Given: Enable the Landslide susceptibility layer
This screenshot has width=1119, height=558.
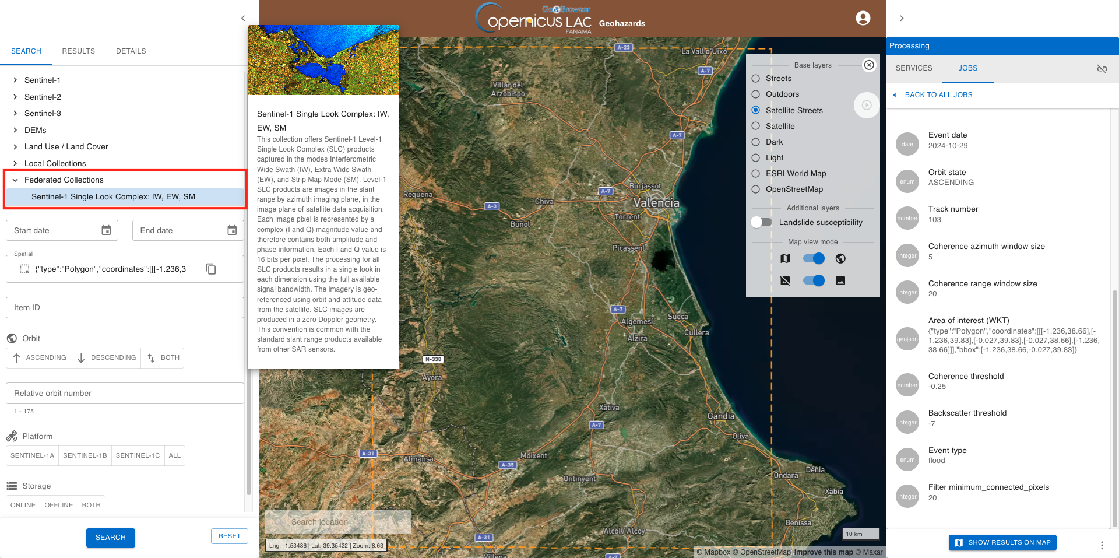Looking at the screenshot, I should click(x=761, y=222).
